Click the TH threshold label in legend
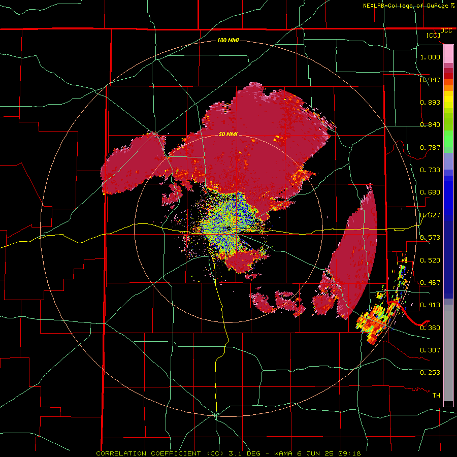 coord(436,395)
